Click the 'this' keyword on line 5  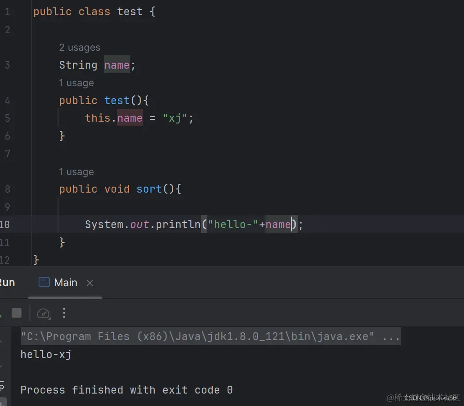pyautogui.click(x=98, y=118)
